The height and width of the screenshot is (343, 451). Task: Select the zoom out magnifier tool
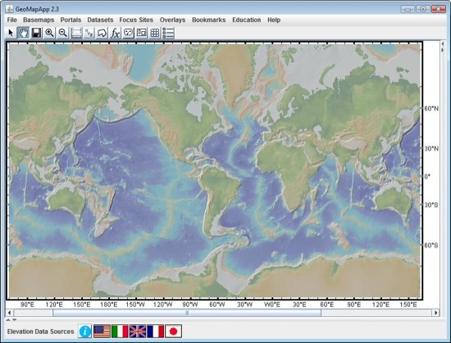[x=62, y=33]
